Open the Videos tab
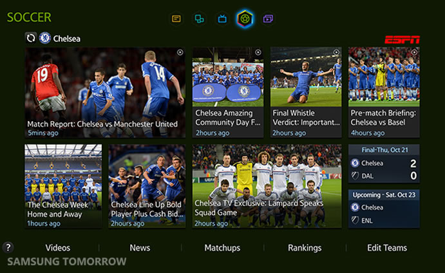 coord(58,248)
